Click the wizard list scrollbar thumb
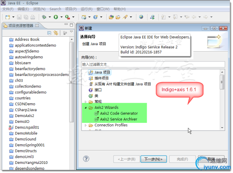The image size is (233, 173). (222, 82)
